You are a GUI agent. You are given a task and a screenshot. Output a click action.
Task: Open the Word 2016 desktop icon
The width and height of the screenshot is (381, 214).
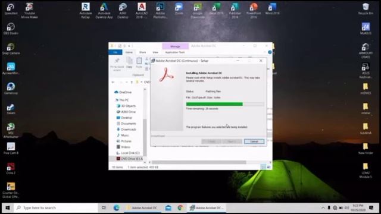click(x=272, y=9)
